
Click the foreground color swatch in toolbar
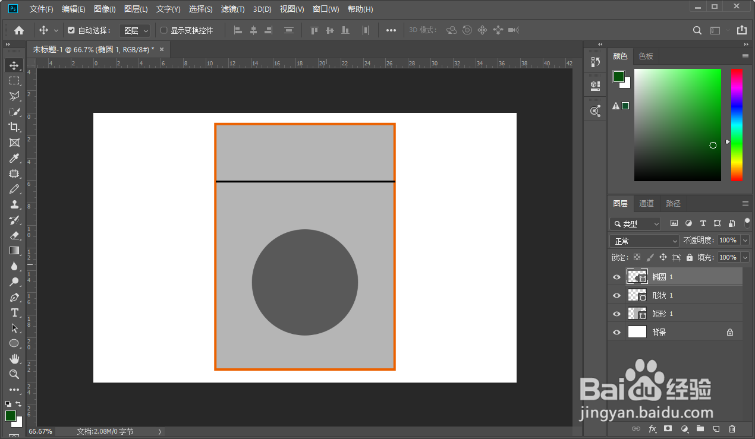click(x=10, y=415)
